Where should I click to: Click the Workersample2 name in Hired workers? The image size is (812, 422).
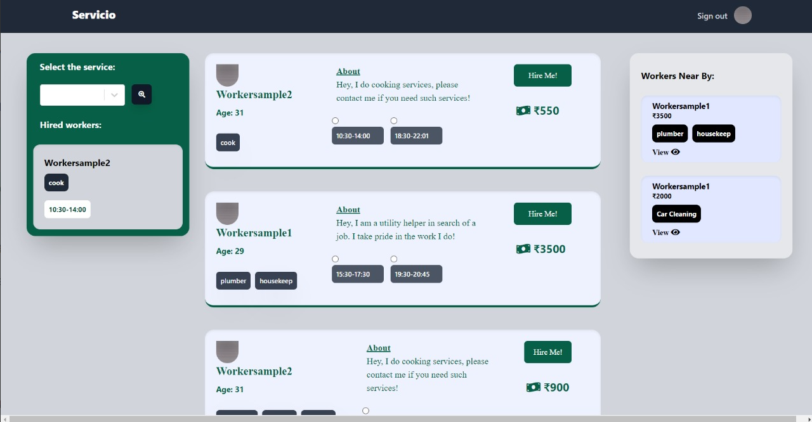point(77,163)
